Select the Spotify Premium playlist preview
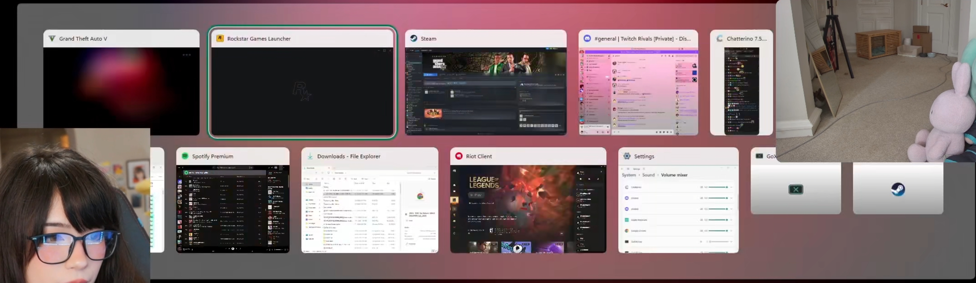The height and width of the screenshot is (283, 976). coord(233,209)
